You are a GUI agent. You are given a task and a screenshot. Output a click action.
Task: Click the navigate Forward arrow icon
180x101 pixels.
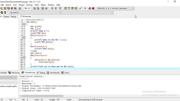click(56, 8)
